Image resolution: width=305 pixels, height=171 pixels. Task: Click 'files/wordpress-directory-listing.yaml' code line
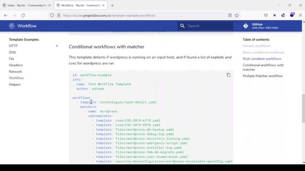click(x=152, y=139)
